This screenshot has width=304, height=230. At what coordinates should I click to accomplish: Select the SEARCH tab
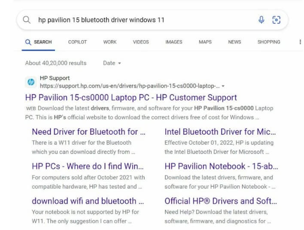point(38,42)
